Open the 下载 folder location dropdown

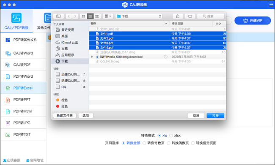pos(139,16)
